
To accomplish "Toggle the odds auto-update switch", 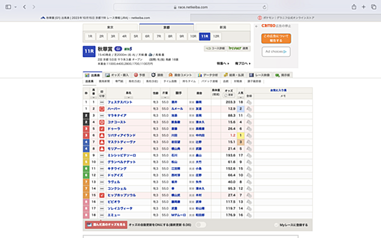I will (201, 224).
